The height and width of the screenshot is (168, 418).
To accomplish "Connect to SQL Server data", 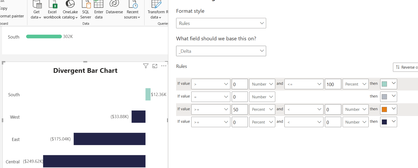I will tap(86, 10).
